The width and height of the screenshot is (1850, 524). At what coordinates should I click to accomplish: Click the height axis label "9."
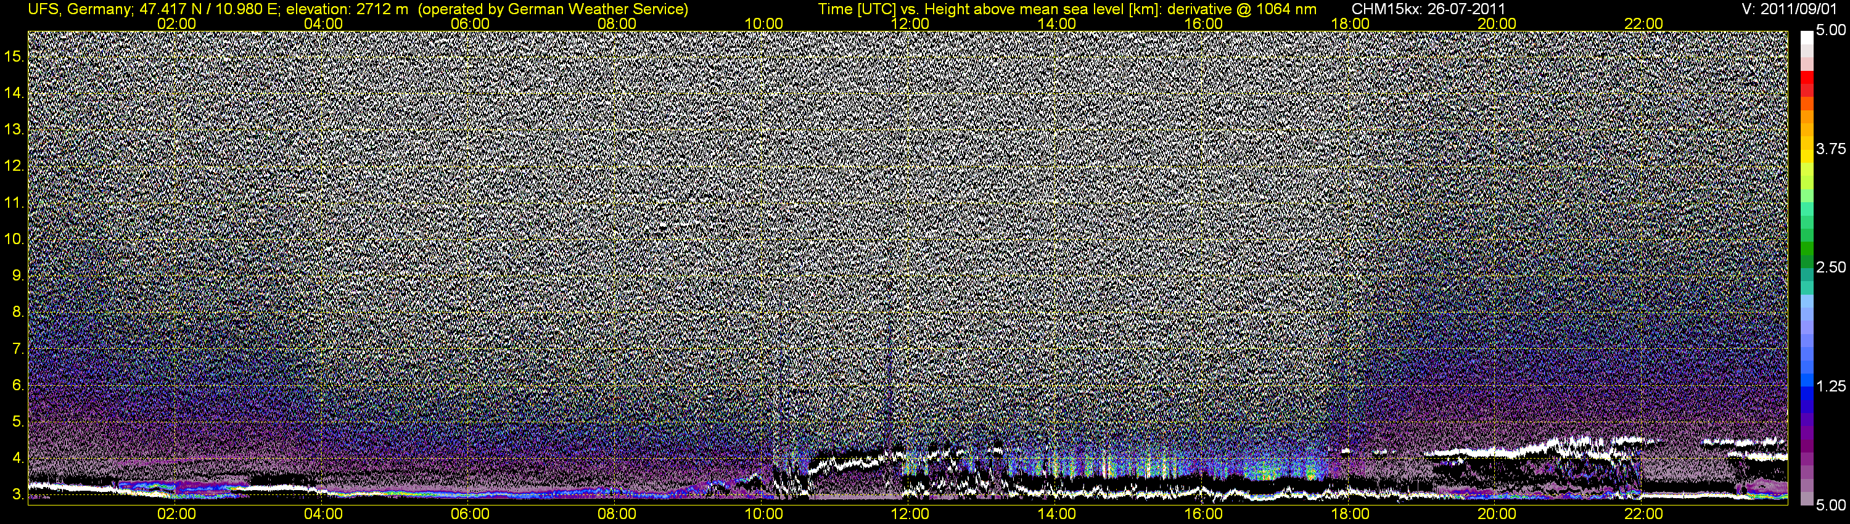pyautogui.click(x=17, y=276)
